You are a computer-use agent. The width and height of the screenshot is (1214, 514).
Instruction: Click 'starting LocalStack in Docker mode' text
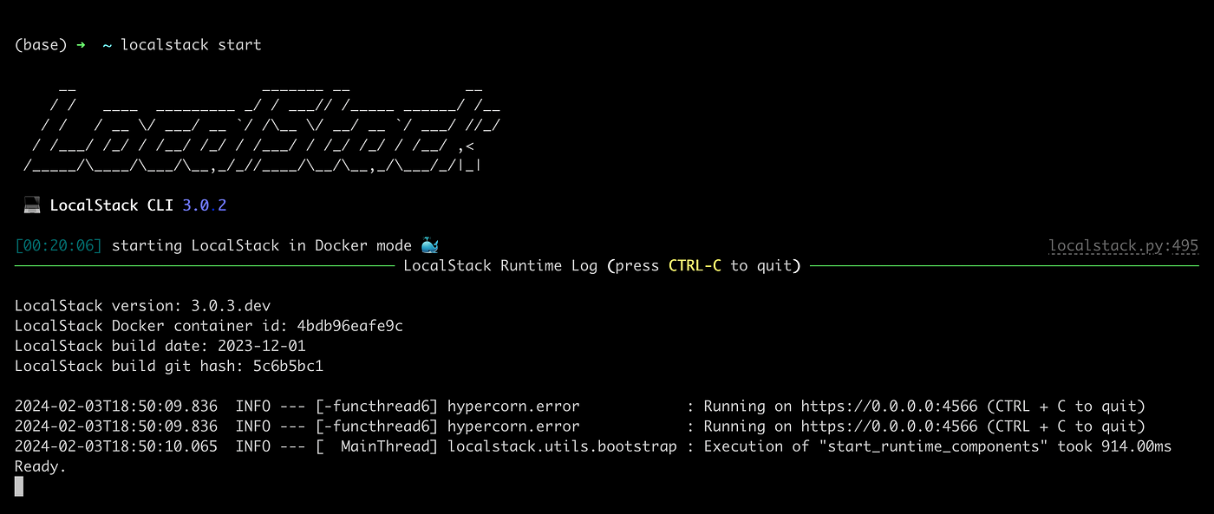(x=262, y=246)
